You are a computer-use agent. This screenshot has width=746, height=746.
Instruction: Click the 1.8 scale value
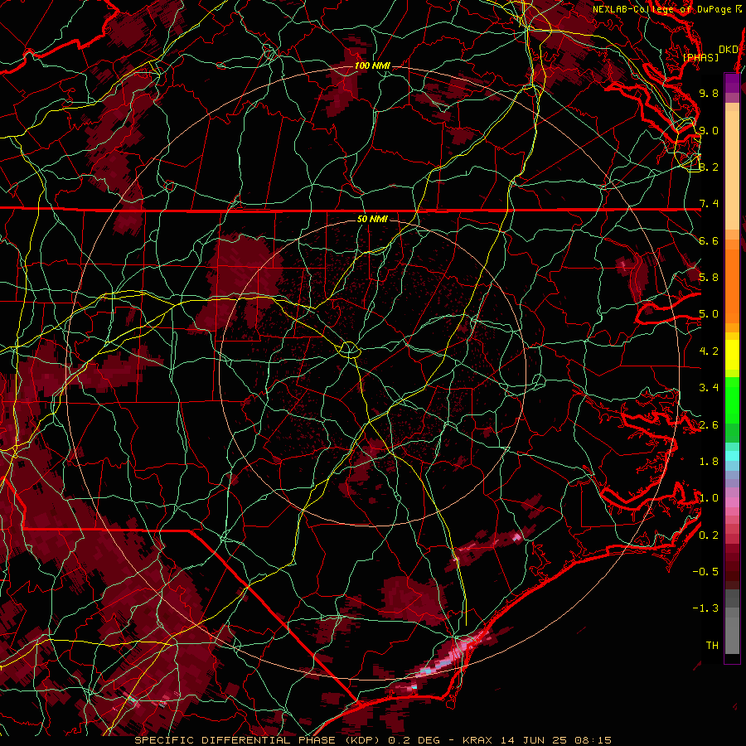(709, 462)
